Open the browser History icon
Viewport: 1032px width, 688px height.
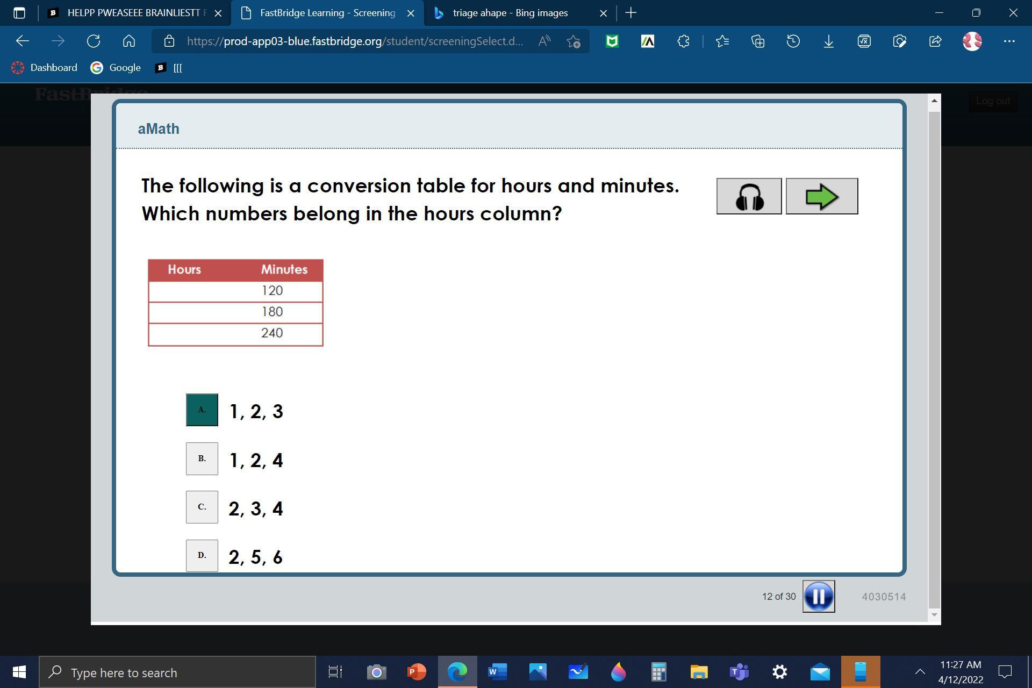click(793, 41)
